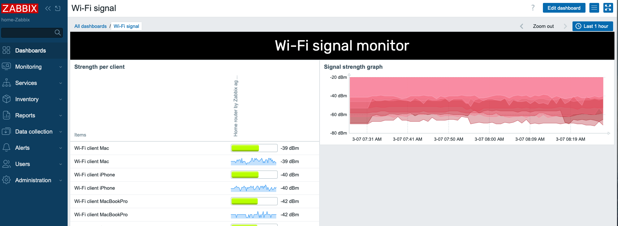The width and height of the screenshot is (618, 226).
Task: Click the Dashboards sidebar icon
Action: click(7, 50)
